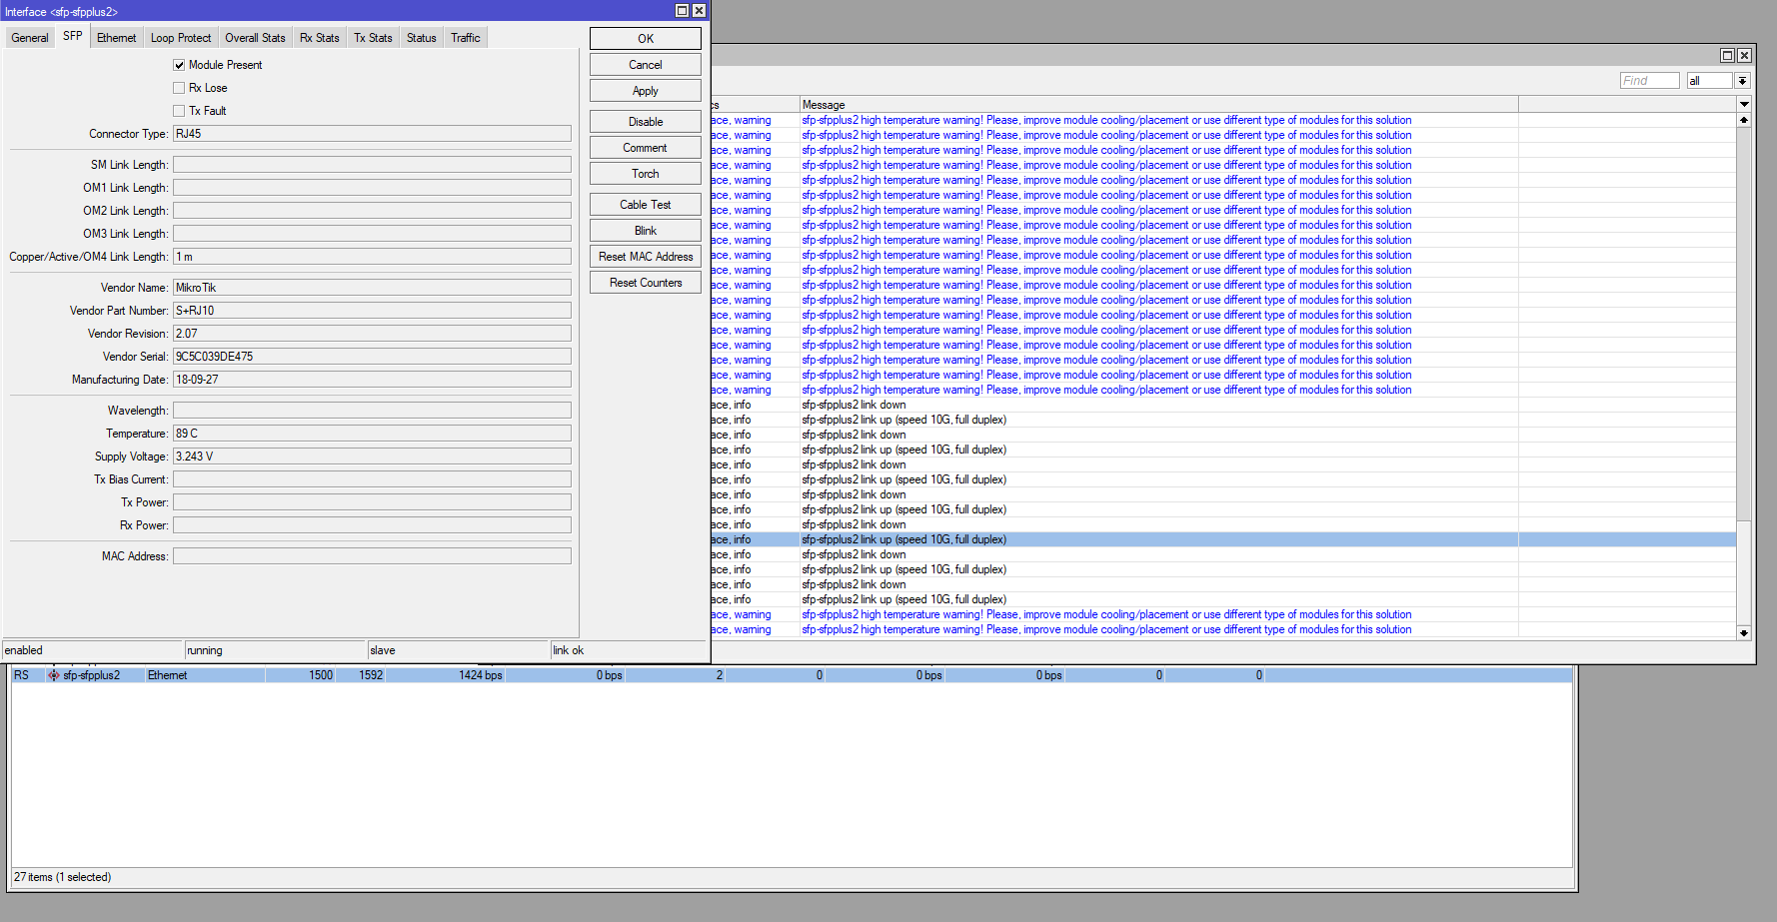The height and width of the screenshot is (922, 1777).
Task: Maximize the Interface sfp-sfpplus2 dialog
Action: pyautogui.click(x=682, y=11)
